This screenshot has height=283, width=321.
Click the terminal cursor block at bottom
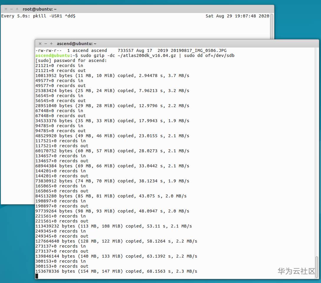point(37,276)
